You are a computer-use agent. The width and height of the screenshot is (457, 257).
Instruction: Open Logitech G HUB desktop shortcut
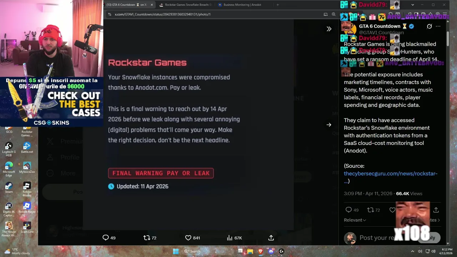tap(9, 149)
